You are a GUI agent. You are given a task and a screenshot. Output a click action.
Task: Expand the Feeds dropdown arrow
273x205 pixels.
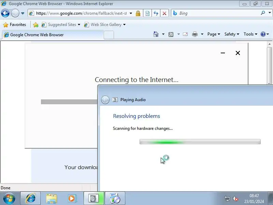(x=178, y=34)
